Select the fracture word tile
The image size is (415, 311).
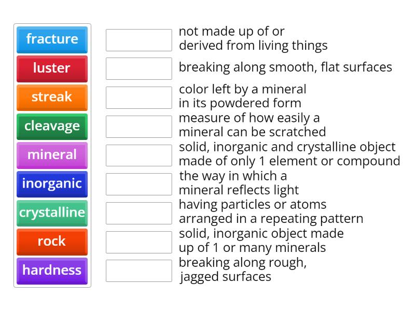[x=52, y=40]
